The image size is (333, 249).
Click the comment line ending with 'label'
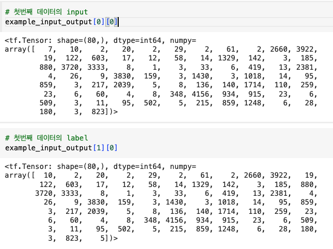pos(46,138)
